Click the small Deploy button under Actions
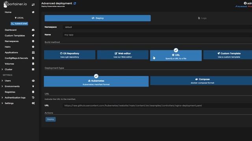This screenshot has height=141, width=252. (x=50, y=119)
